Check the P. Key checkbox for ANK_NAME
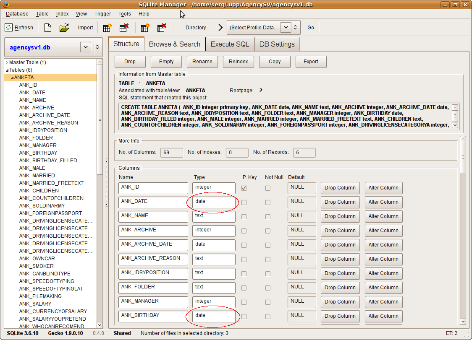 coord(244,217)
